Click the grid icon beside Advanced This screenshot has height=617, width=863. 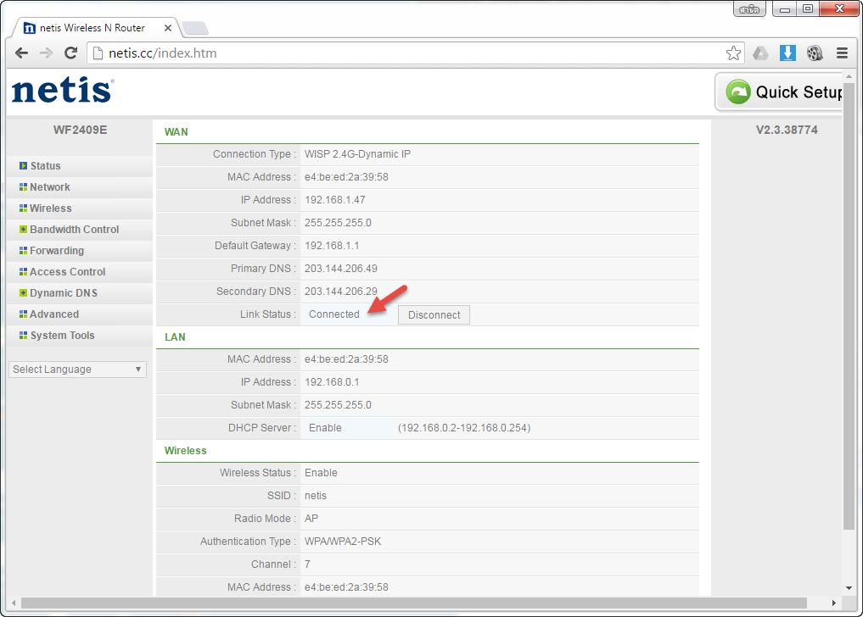23,314
